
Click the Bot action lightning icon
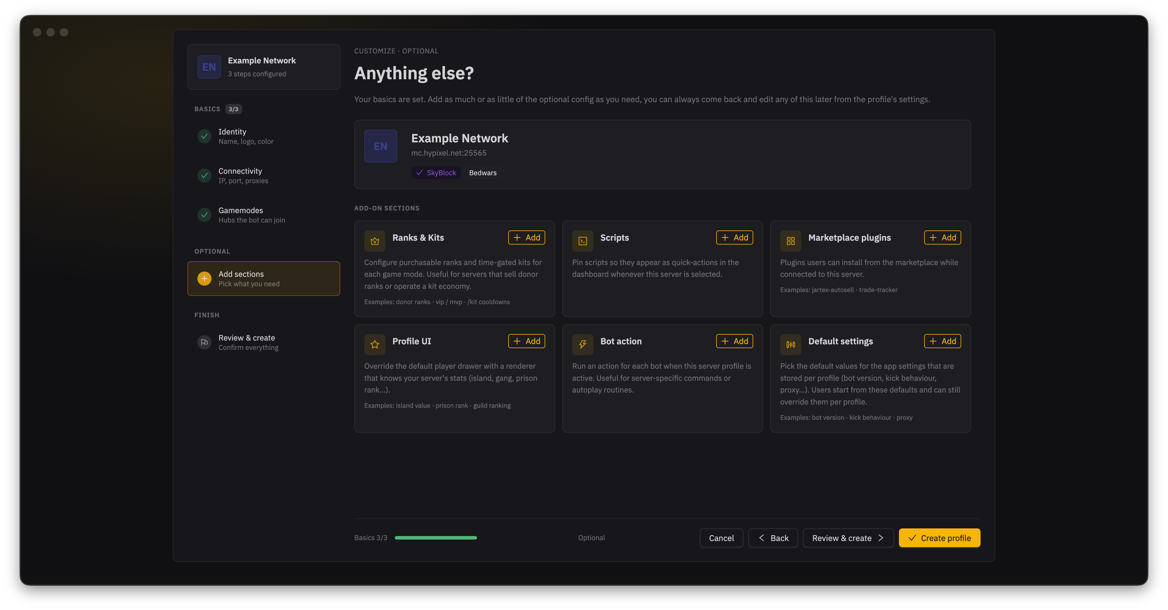point(583,344)
